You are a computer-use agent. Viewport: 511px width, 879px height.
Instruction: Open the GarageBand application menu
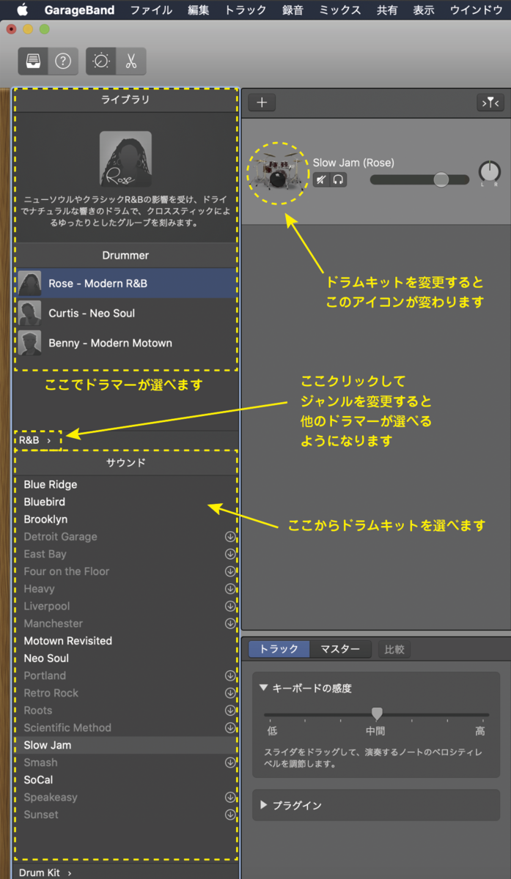point(79,10)
